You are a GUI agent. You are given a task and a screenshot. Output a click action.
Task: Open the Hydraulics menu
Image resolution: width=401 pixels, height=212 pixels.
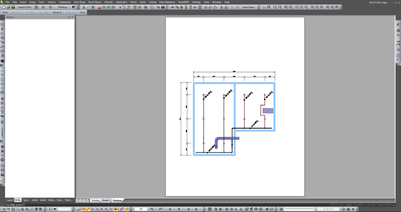coord(121,2)
